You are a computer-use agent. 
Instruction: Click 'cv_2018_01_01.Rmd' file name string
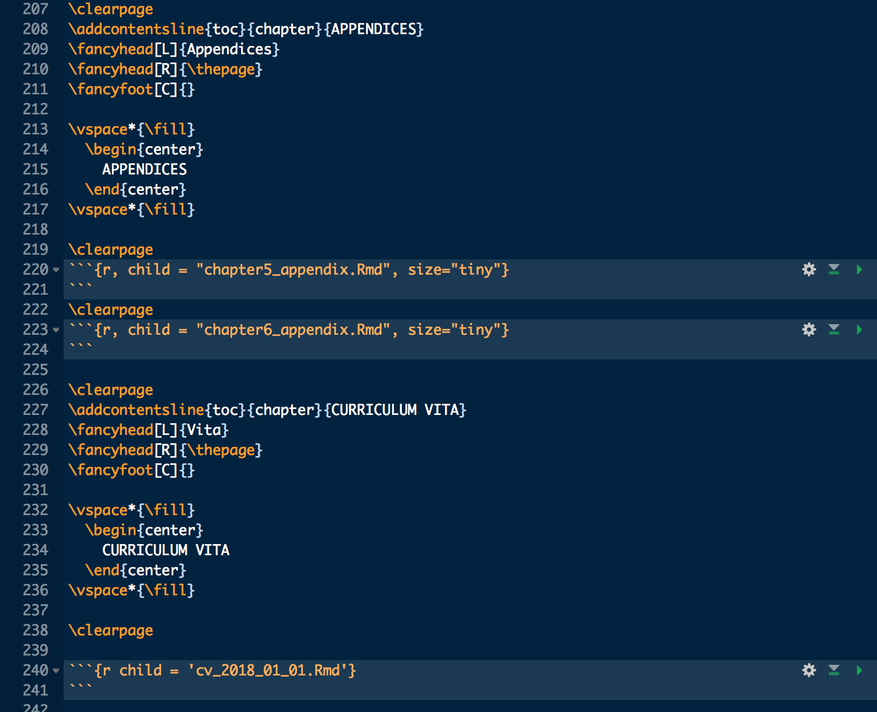(268, 670)
